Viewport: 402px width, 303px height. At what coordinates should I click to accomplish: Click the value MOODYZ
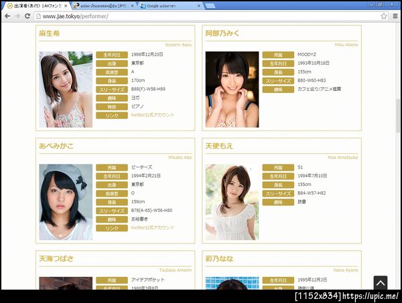click(307, 54)
